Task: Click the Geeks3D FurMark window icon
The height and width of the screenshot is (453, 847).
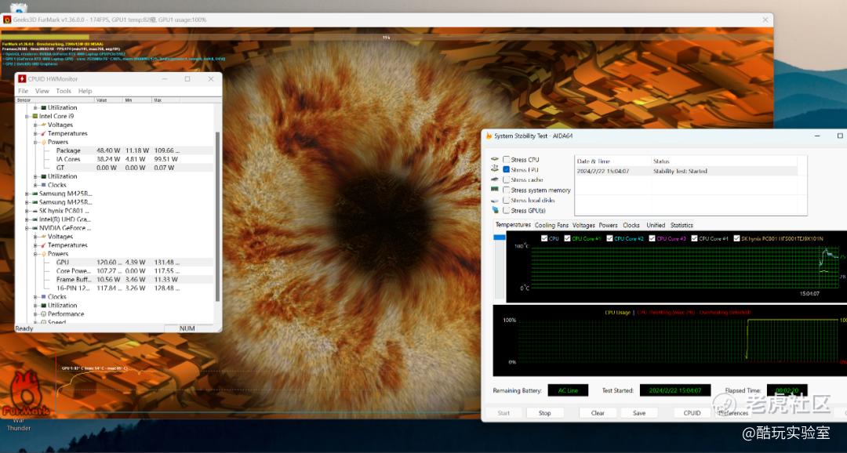Action: pos(7,19)
